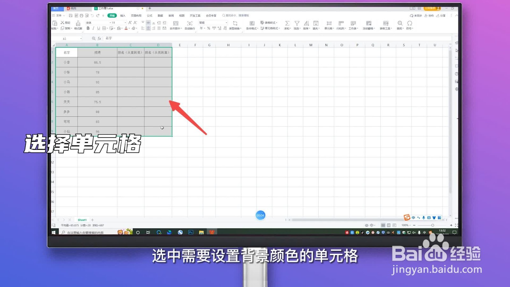The image size is (510, 287).
Task: Add a new sheet with the plus button
Action: (x=92, y=220)
